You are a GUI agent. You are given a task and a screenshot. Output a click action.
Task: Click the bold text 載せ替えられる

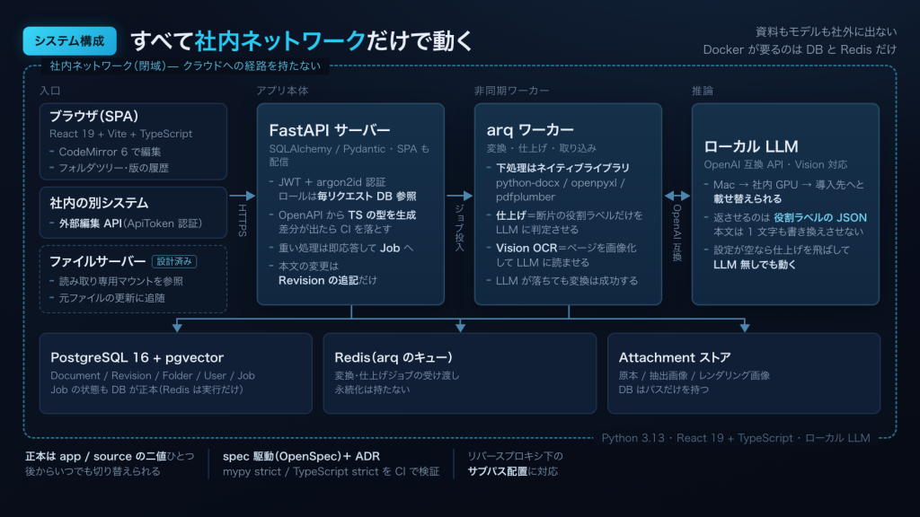click(747, 199)
